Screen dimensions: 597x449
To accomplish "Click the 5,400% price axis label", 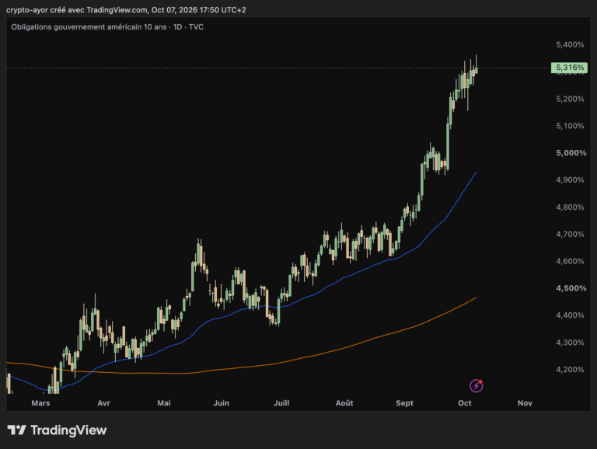I will point(570,44).
